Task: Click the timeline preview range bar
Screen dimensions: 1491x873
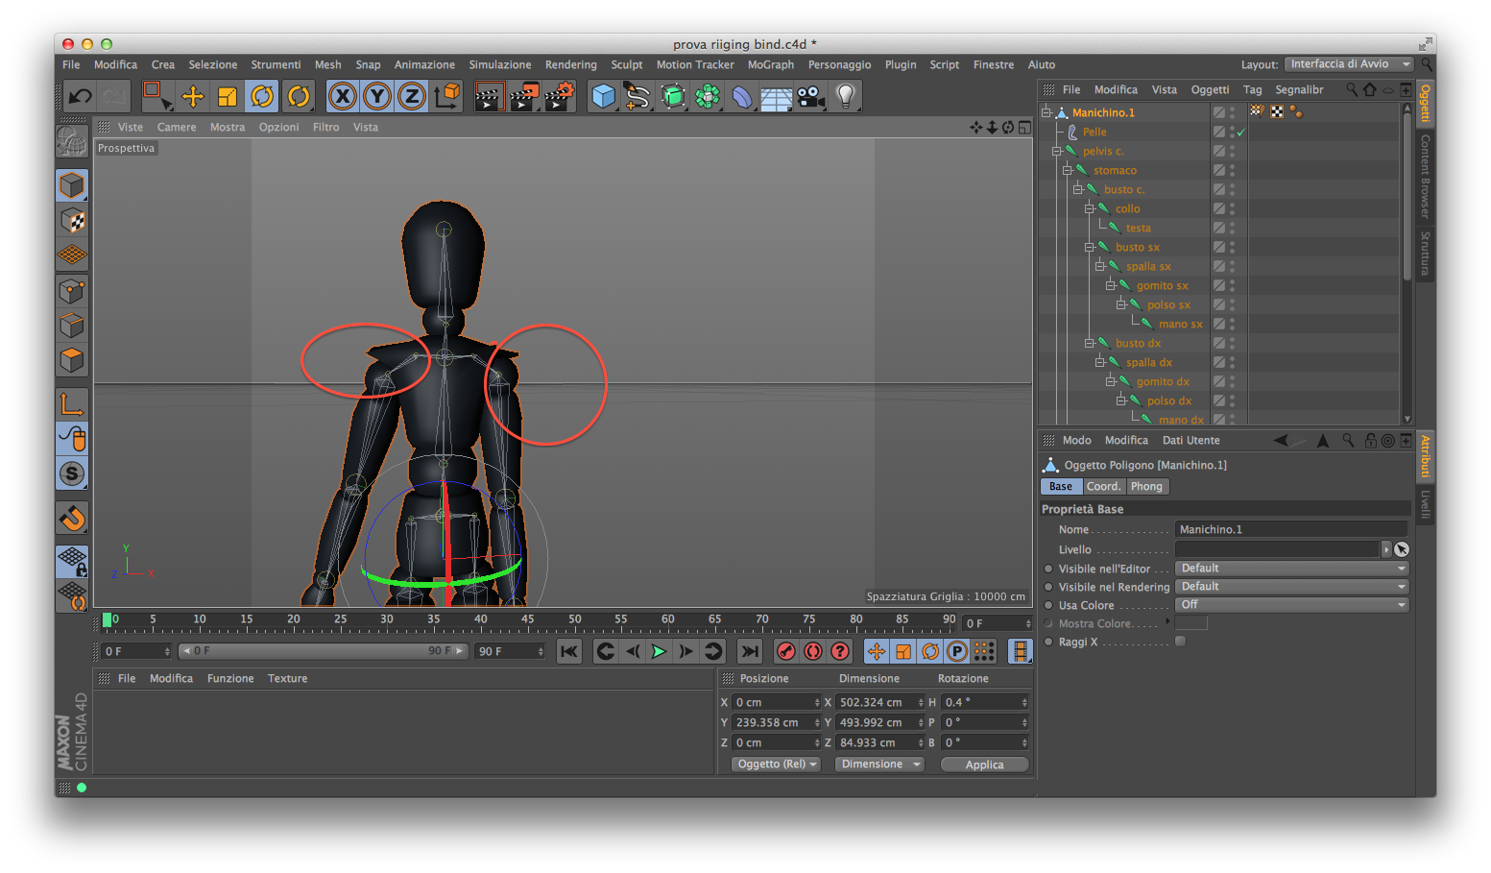Action: (324, 651)
